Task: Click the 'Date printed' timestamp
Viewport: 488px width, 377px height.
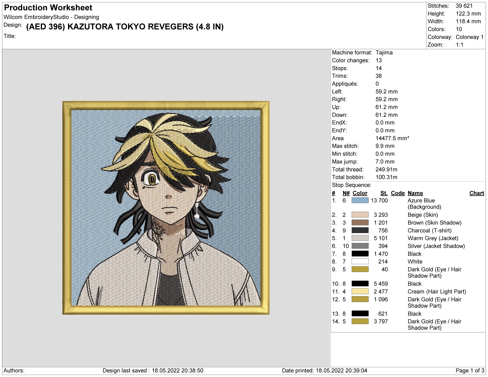Action: click(324, 370)
